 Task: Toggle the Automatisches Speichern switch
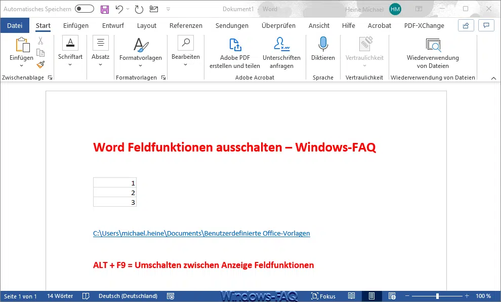(x=84, y=9)
